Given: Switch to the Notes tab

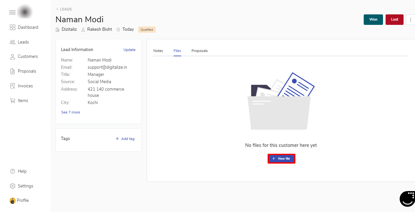Looking at the screenshot, I should coord(158,51).
